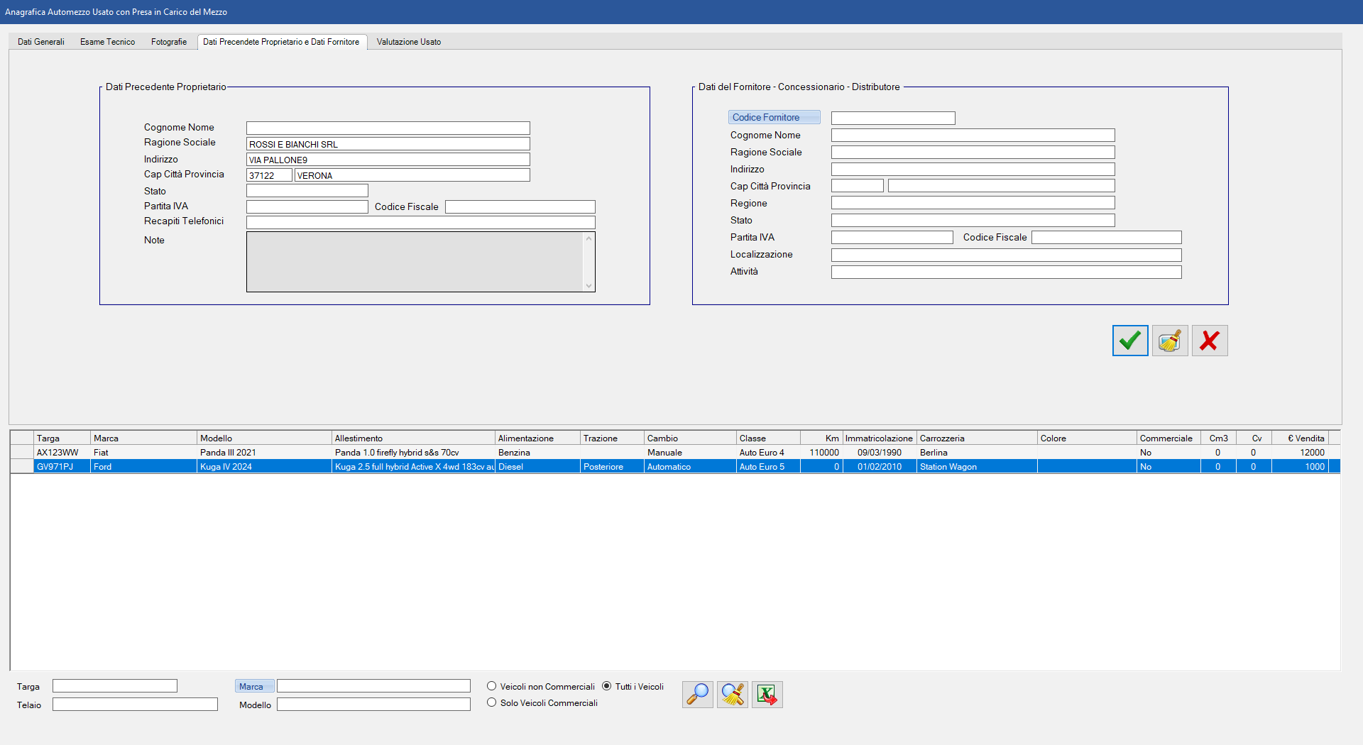This screenshot has height=745, width=1363.
Task: Click the Kuga IV 2024 cell
Action: (264, 466)
